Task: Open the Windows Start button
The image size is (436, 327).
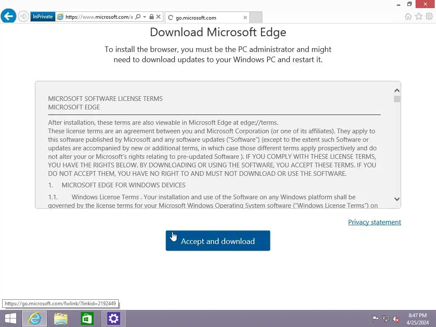Action: pyautogui.click(x=11, y=318)
